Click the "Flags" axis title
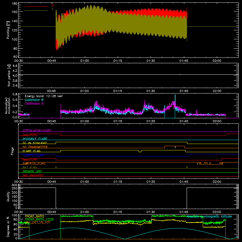Viewport: 242px width, 242px height. click(x=12, y=151)
